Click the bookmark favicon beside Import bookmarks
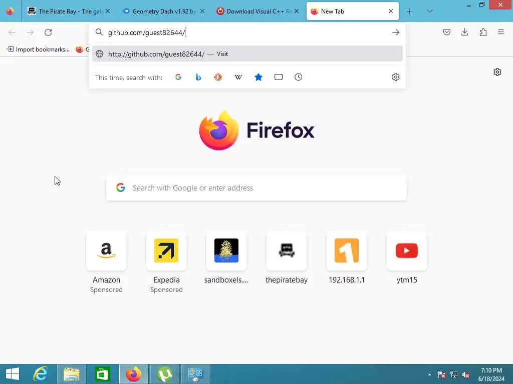 (x=80, y=49)
